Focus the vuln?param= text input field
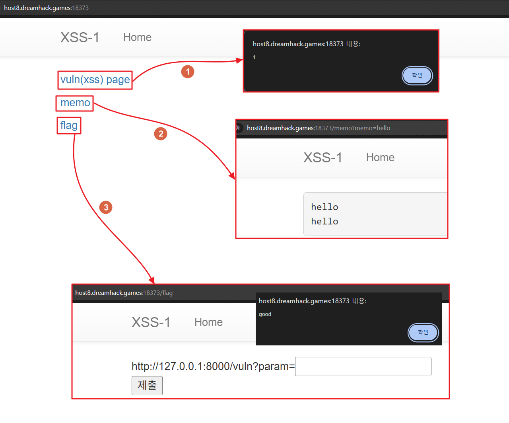 click(363, 366)
